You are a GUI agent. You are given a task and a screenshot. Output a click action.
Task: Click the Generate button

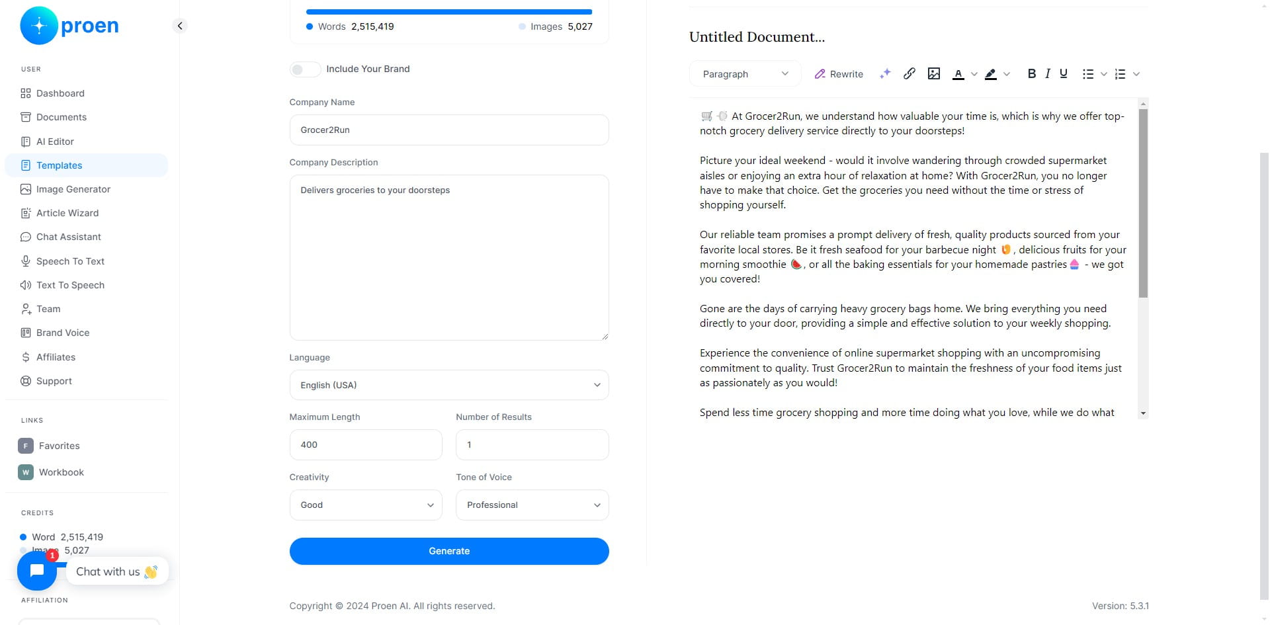point(449,551)
